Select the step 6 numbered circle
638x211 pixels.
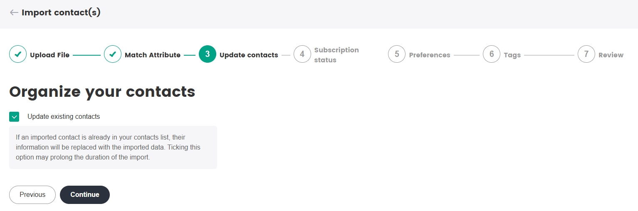point(492,54)
